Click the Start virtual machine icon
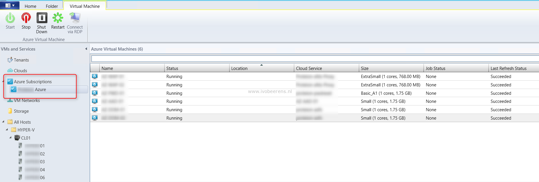539x182 pixels. pyautogui.click(x=10, y=18)
